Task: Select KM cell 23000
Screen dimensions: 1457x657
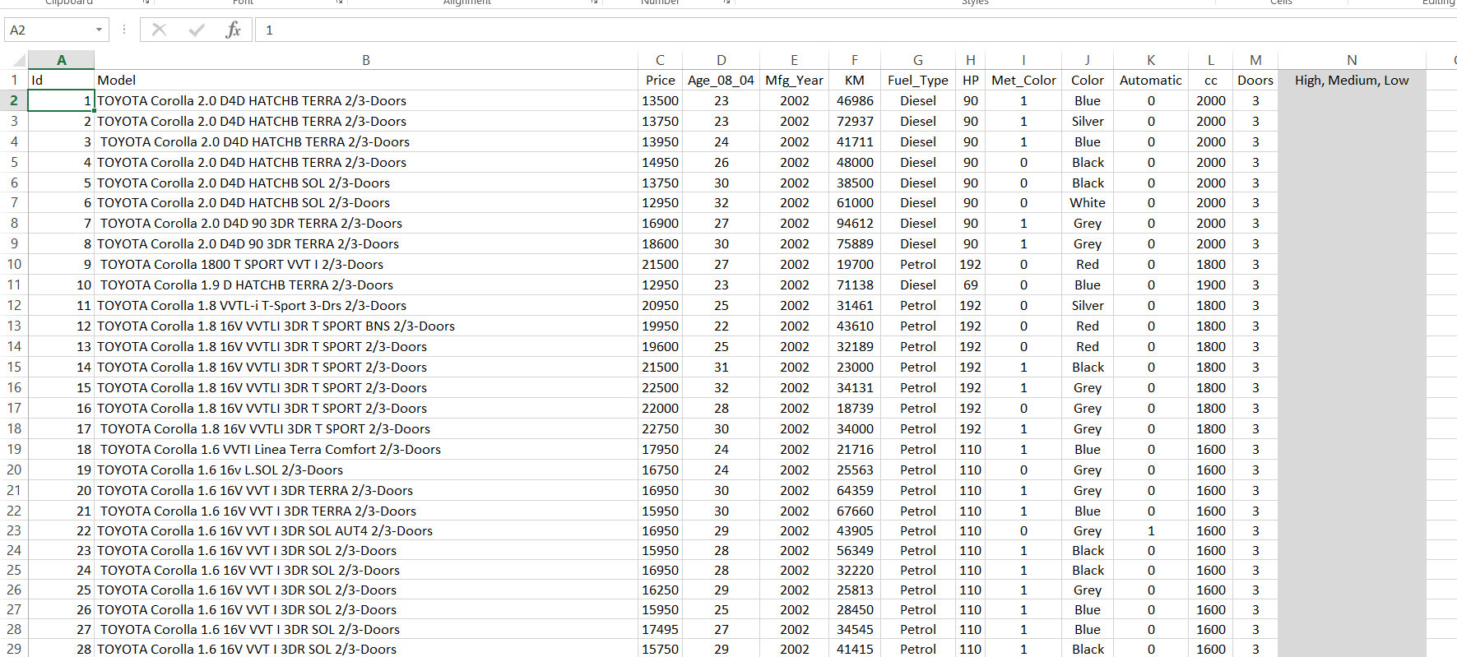Action: 855,367
